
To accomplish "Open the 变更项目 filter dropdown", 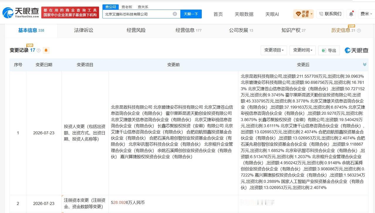I will [274, 50].
